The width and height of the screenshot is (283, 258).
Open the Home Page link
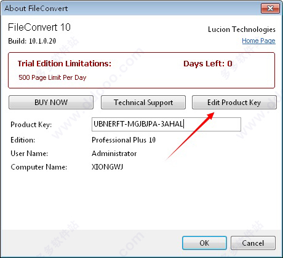click(x=258, y=41)
